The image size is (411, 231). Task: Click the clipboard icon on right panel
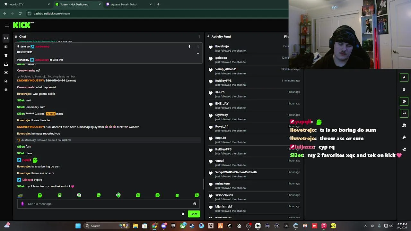(x=404, y=89)
